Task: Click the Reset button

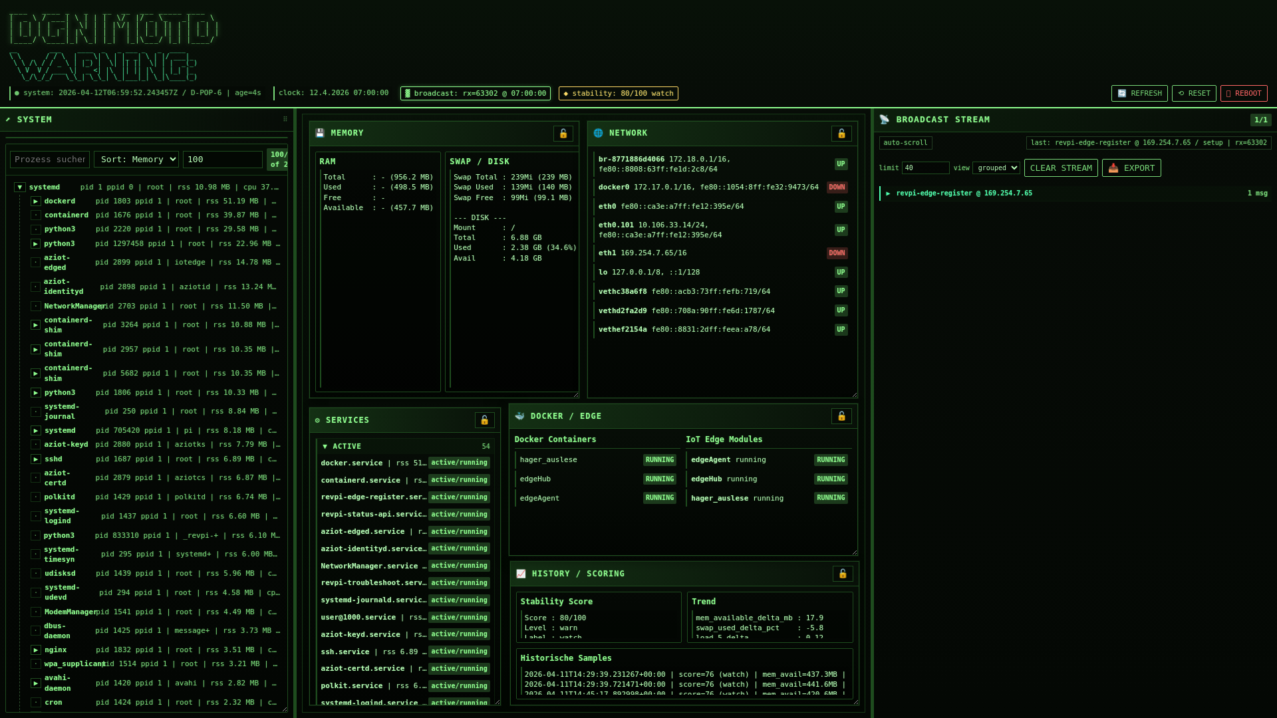Action: coord(1194,94)
